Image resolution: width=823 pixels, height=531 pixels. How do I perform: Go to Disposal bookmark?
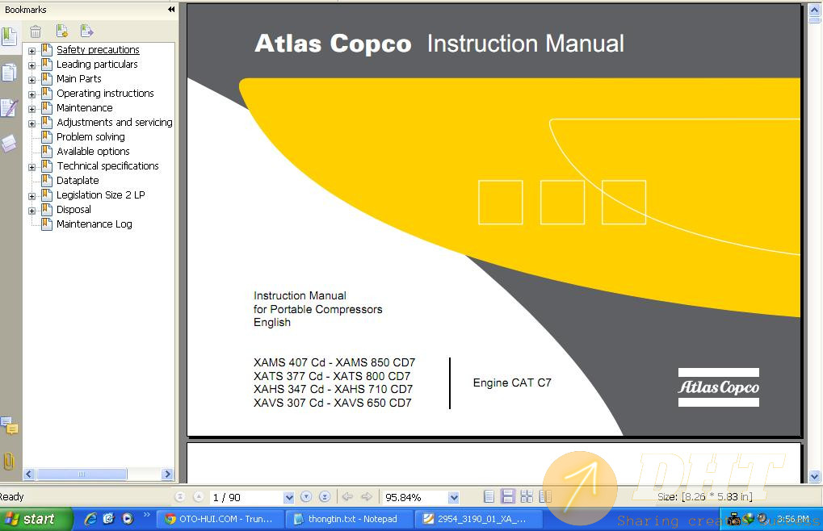point(73,209)
